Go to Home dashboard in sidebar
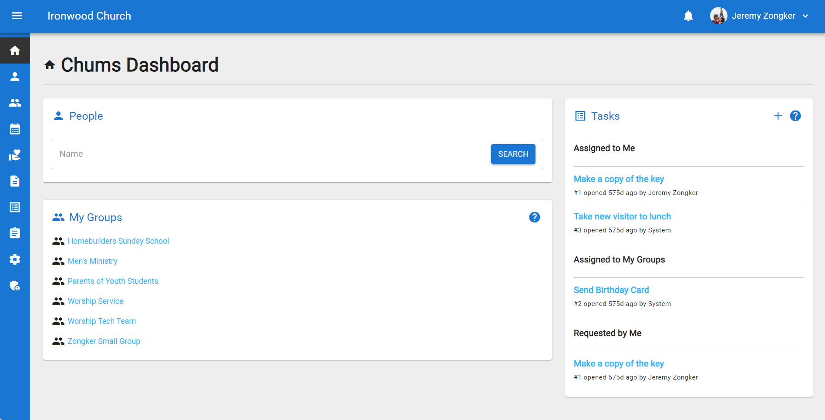The image size is (825, 420). pyautogui.click(x=15, y=51)
